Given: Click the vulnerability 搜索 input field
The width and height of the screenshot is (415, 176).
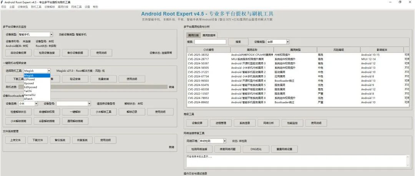Looking at the screenshot, I should tap(211, 42).
